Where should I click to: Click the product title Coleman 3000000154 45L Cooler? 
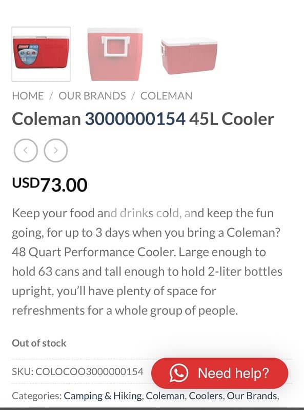[144, 119]
